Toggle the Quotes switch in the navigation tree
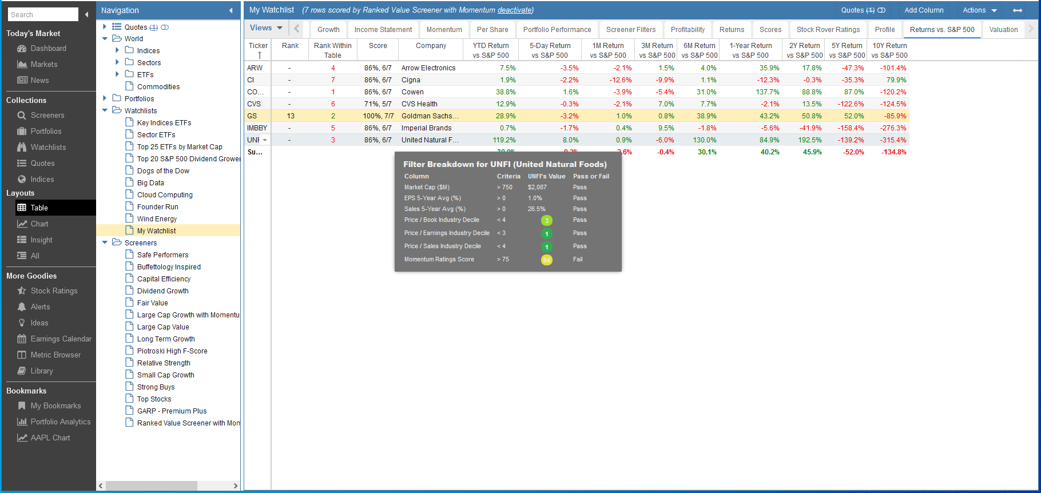The image size is (1041, 493). (165, 27)
